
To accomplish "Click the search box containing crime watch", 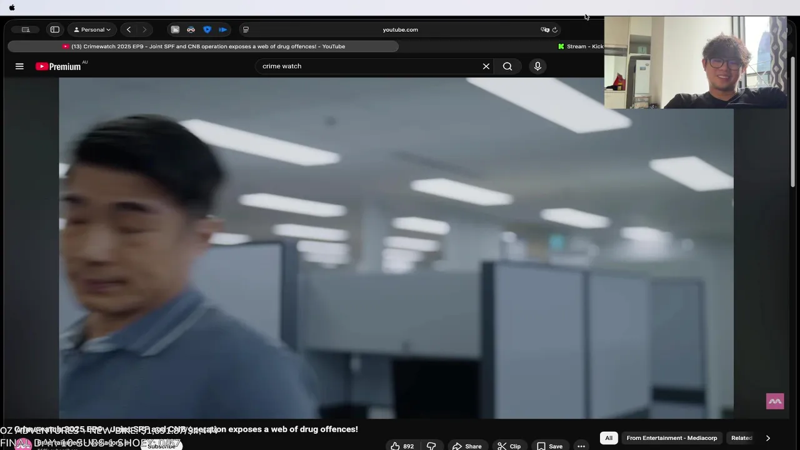I will tap(369, 66).
